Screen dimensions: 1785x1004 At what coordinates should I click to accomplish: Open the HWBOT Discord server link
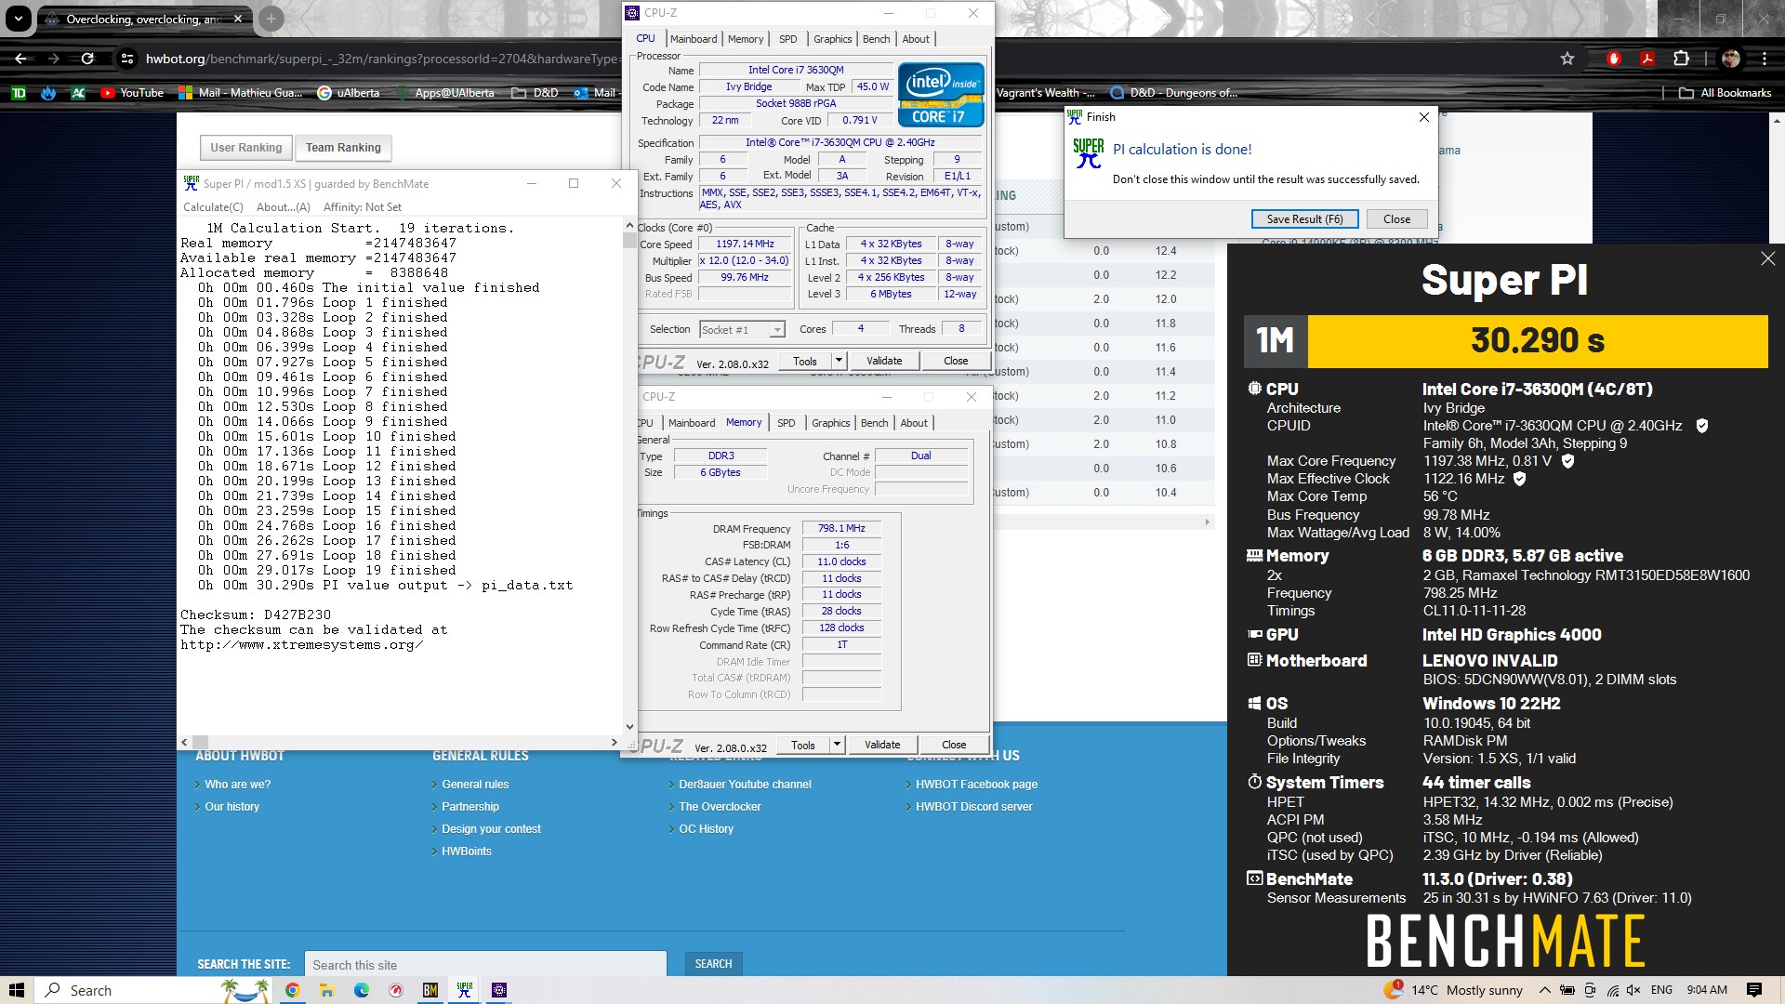click(x=973, y=807)
